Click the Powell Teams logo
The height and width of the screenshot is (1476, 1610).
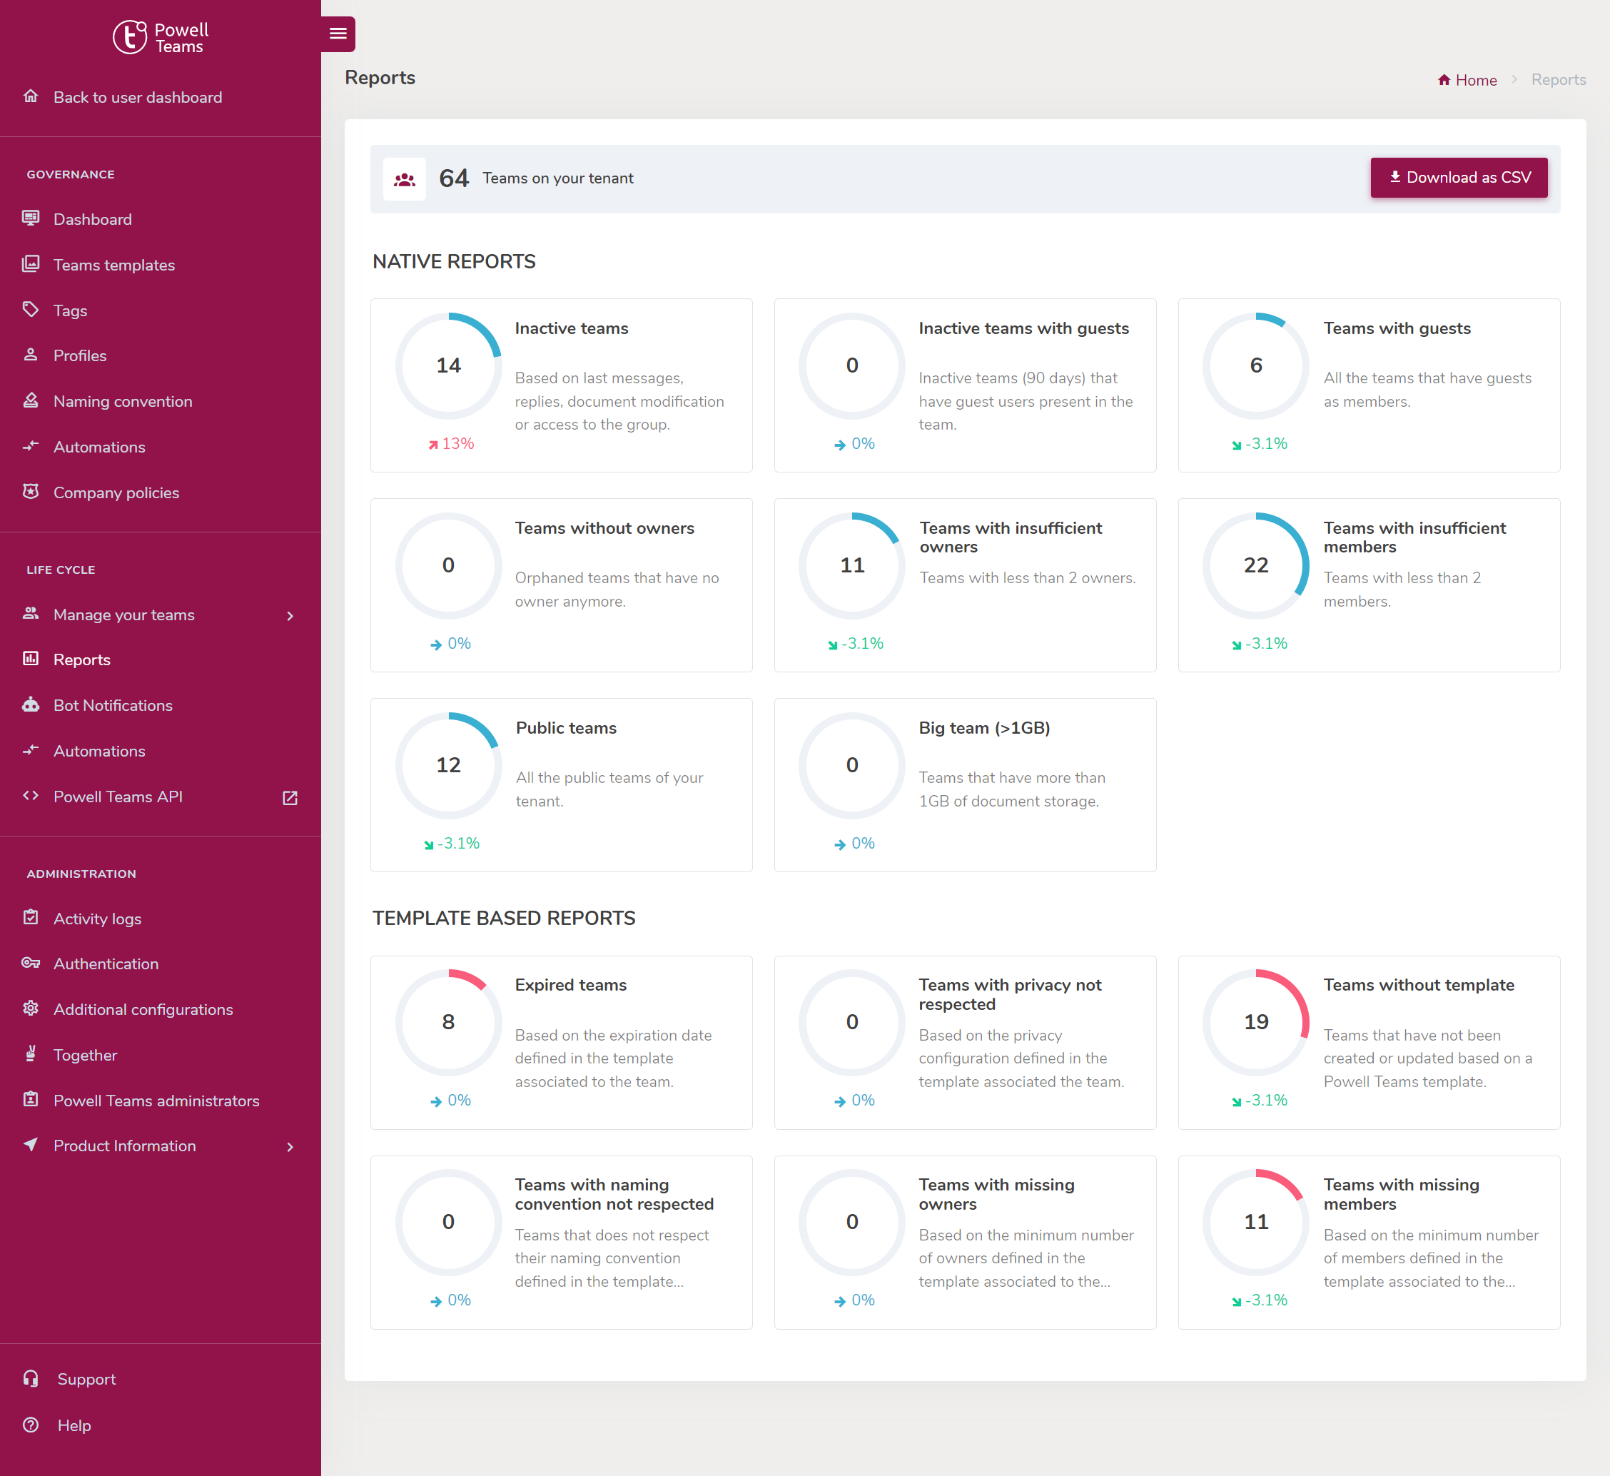[x=161, y=36]
